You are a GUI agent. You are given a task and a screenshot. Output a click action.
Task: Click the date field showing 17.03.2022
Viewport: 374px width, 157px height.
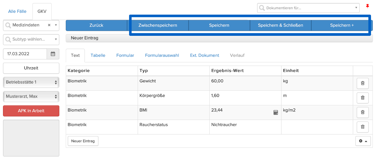tap(25, 54)
